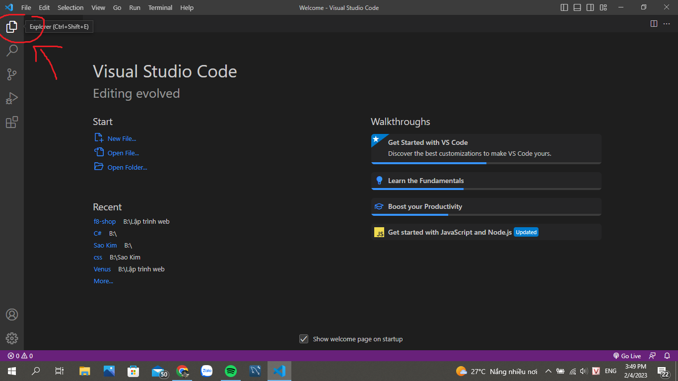The height and width of the screenshot is (381, 678).
Task: Show errors and warnings in status bar
Action: pos(20,356)
